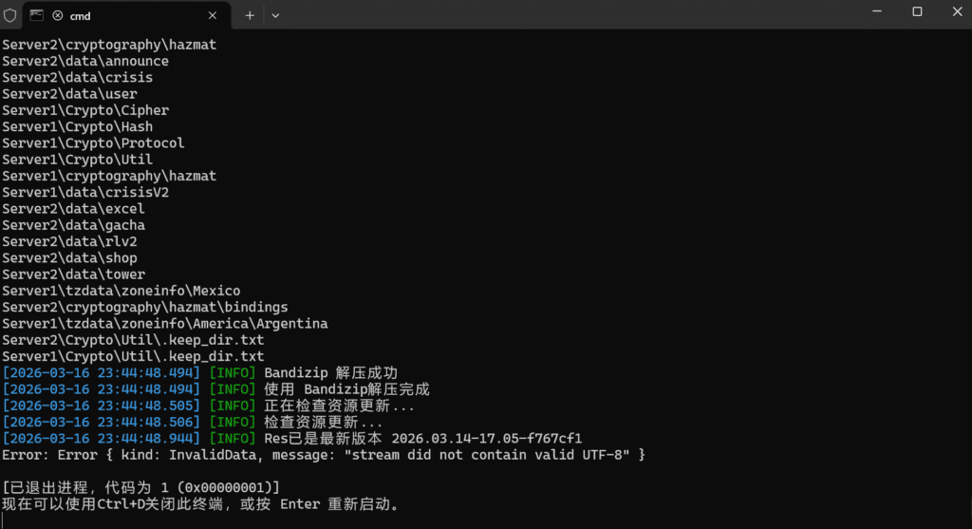The width and height of the screenshot is (972, 529).
Task: Click the process exit code 1 message
Action: tap(140, 488)
